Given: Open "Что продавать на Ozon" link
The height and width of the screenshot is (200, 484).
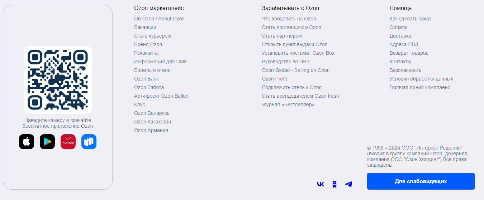Looking at the screenshot, I should click(289, 19).
